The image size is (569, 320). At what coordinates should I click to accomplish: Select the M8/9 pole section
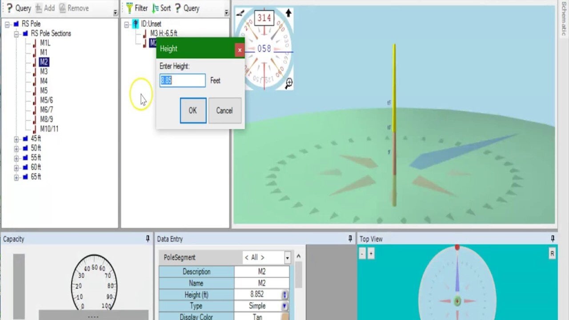click(47, 119)
